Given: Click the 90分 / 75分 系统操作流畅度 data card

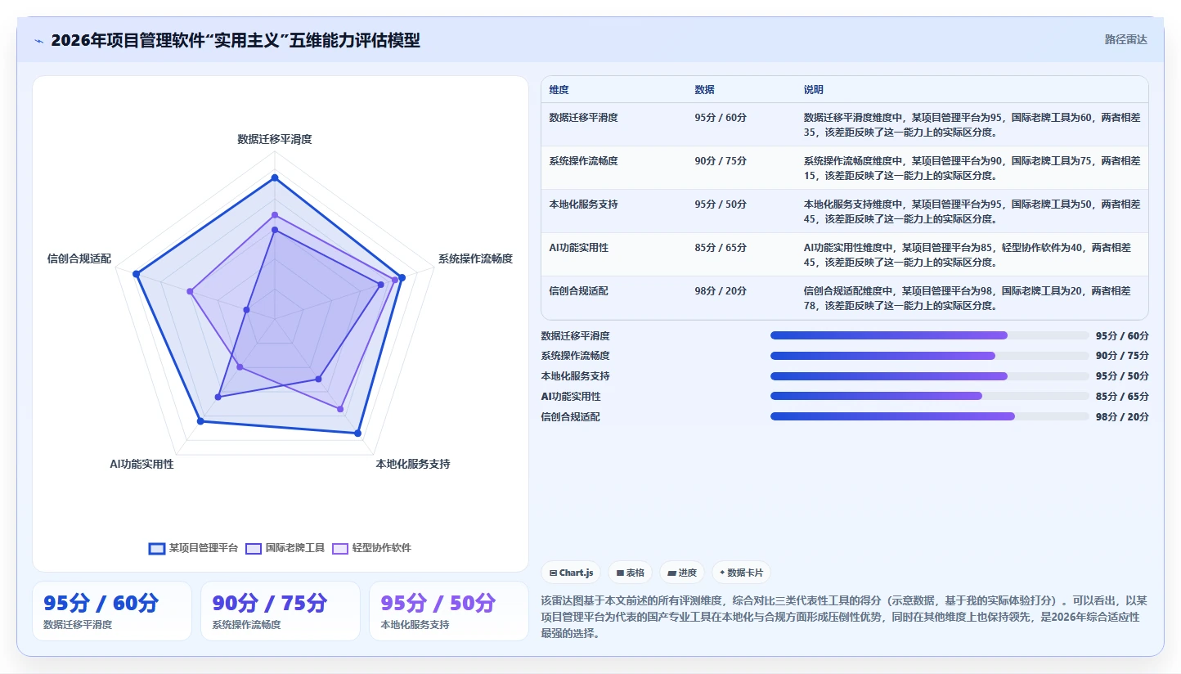Looking at the screenshot, I should [280, 611].
